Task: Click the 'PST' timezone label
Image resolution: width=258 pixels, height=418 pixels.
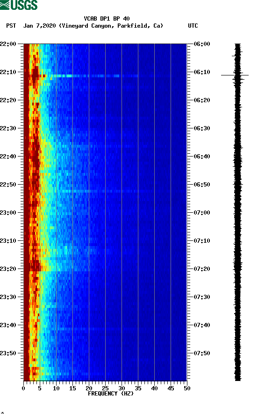Action: 11,26
